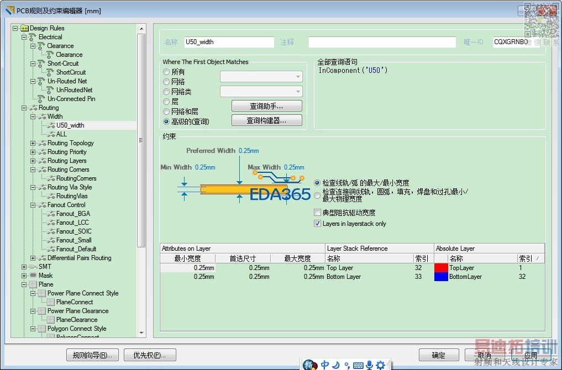Open the 查询构建器 query builder
The image size is (562, 370).
[267, 120]
